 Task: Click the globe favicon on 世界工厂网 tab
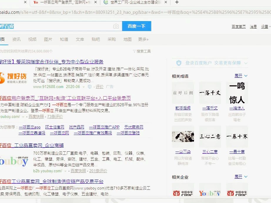click(106, 2)
